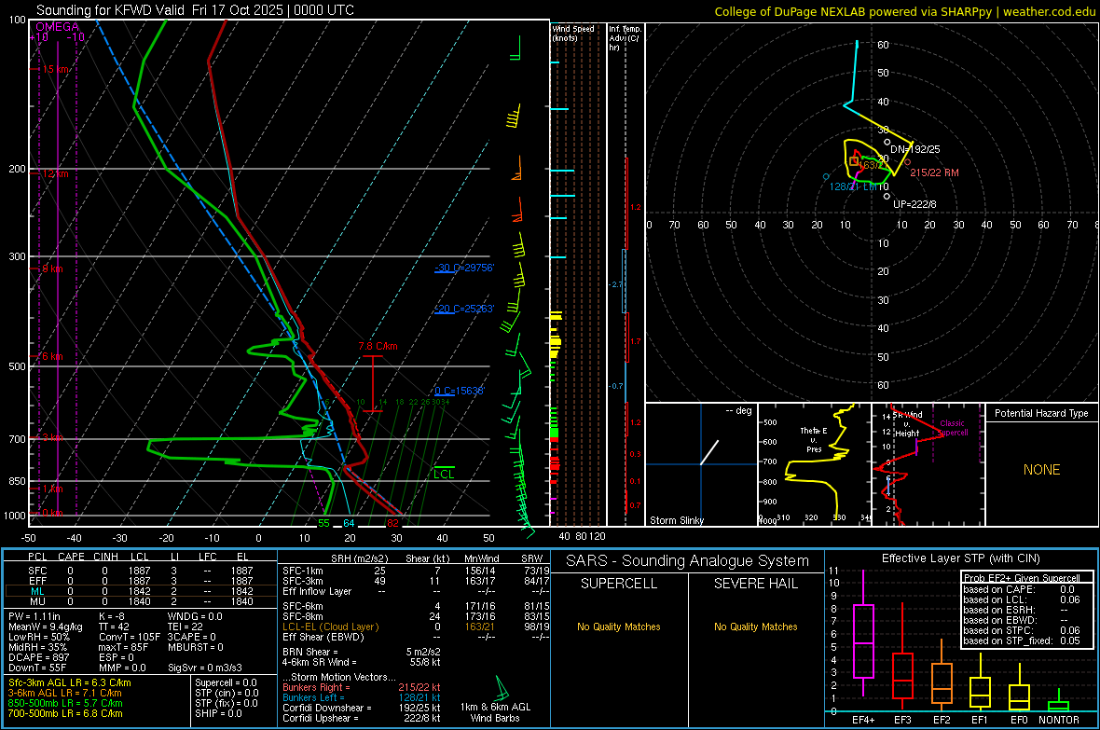Screen dimensions: 1100x730
Task: Click the Prob EF2+ Given Supercell heading
Action: click(1022, 578)
